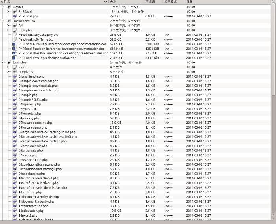Select the 05featuredemo.php row
The height and width of the screenshot is (224, 276).
coord(135,127)
